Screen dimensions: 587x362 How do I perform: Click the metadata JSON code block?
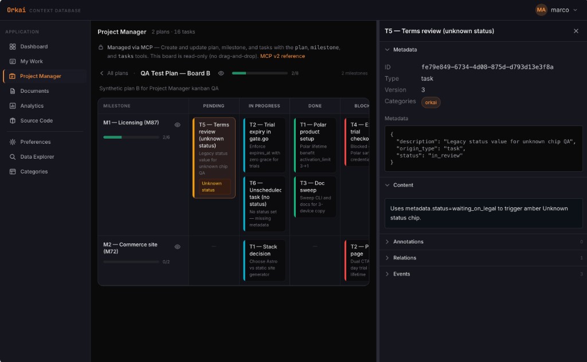[484, 148]
